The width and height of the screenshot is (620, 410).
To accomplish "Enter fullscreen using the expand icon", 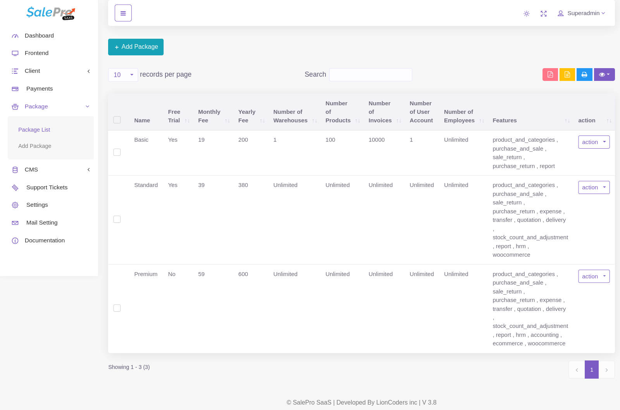I will tap(543, 14).
